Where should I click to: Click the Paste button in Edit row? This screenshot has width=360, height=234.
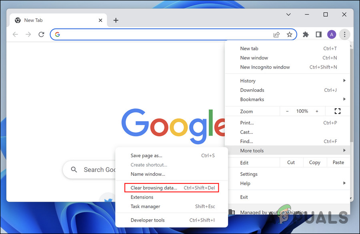pyautogui.click(x=338, y=162)
